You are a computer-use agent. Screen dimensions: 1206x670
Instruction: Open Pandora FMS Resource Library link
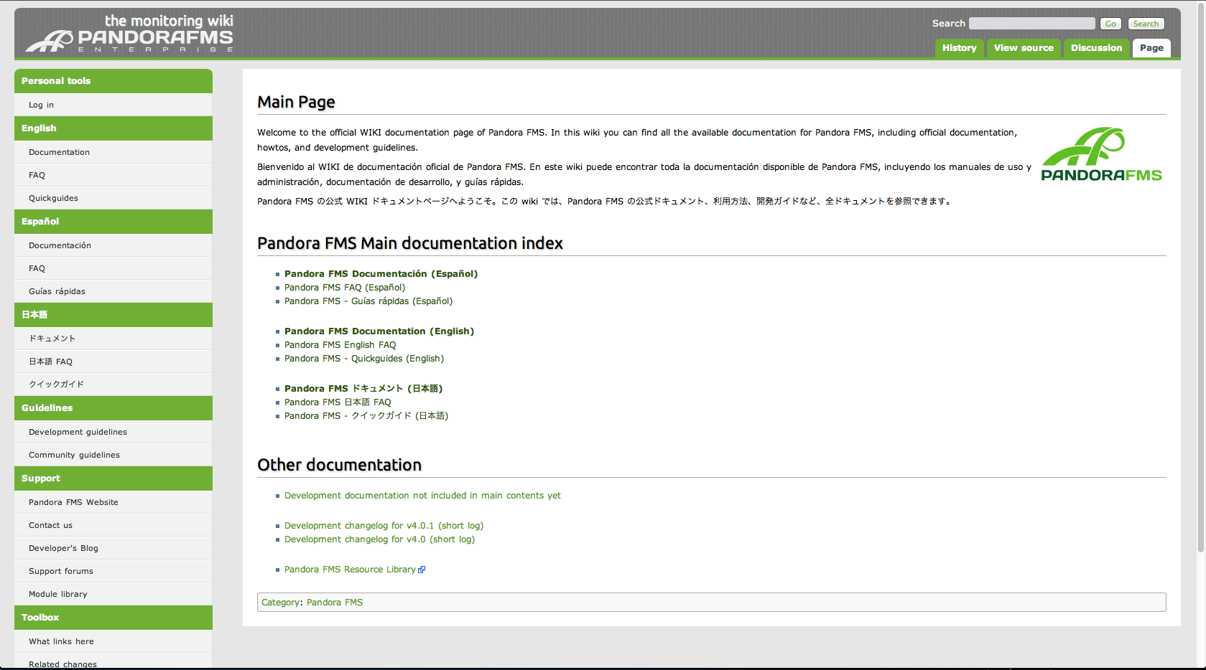[x=350, y=570]
